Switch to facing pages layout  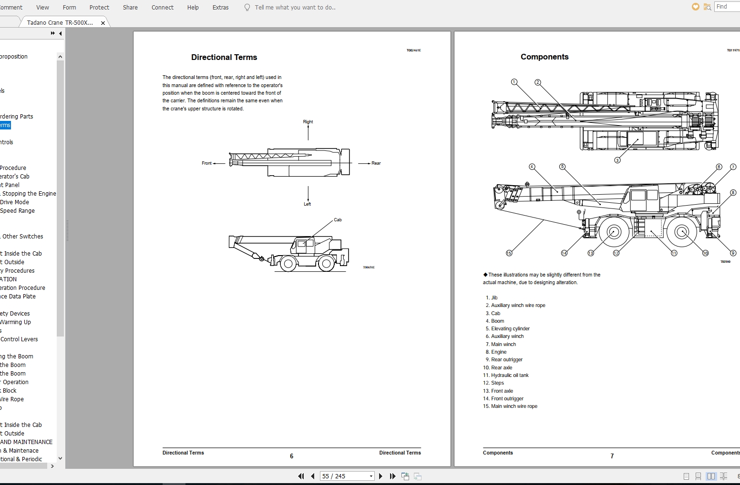(x=711, y=476)
